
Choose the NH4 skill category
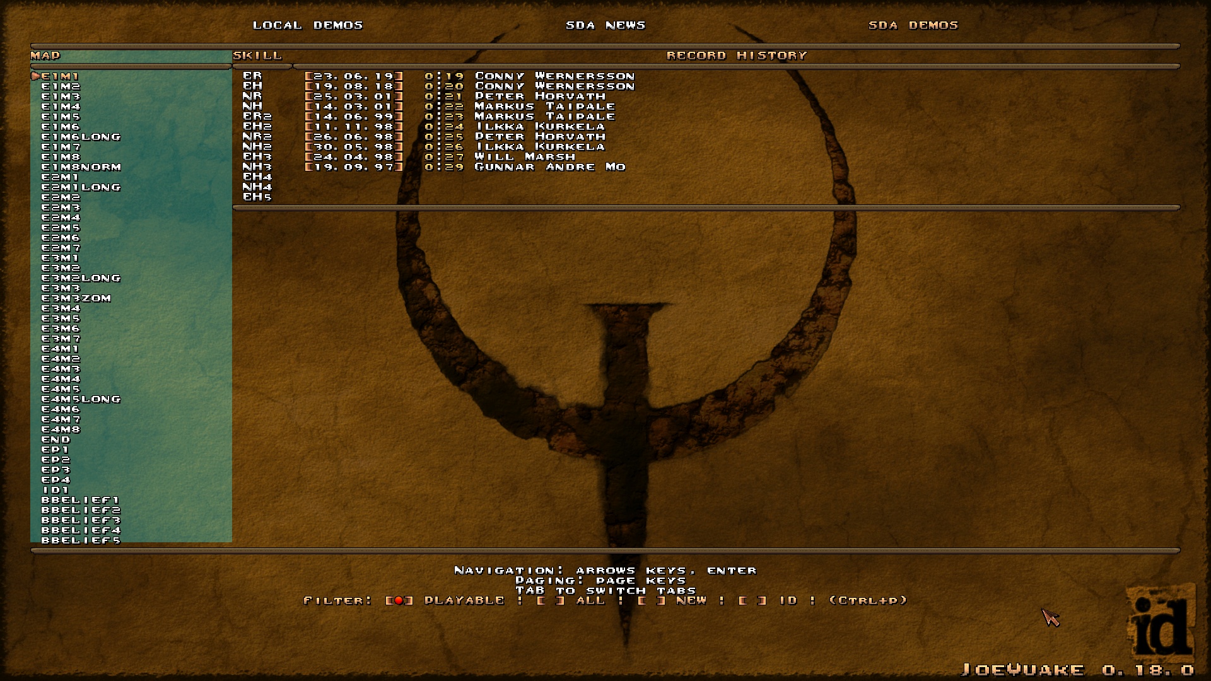tap(257, 187)
